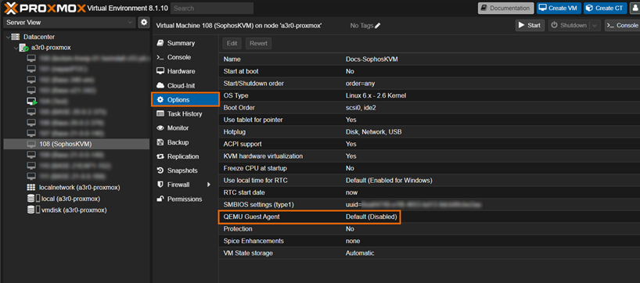The width and height of the screenshot is (640, 283).
Task: Click the Console terminal icon in sidebar
Action: [x=160, y=57]
